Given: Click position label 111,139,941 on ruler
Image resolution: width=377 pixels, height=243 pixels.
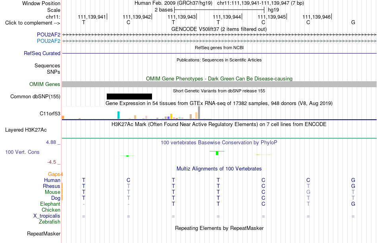Looking at the screenshot, I should pyautogui.click(x=92, y=17).
